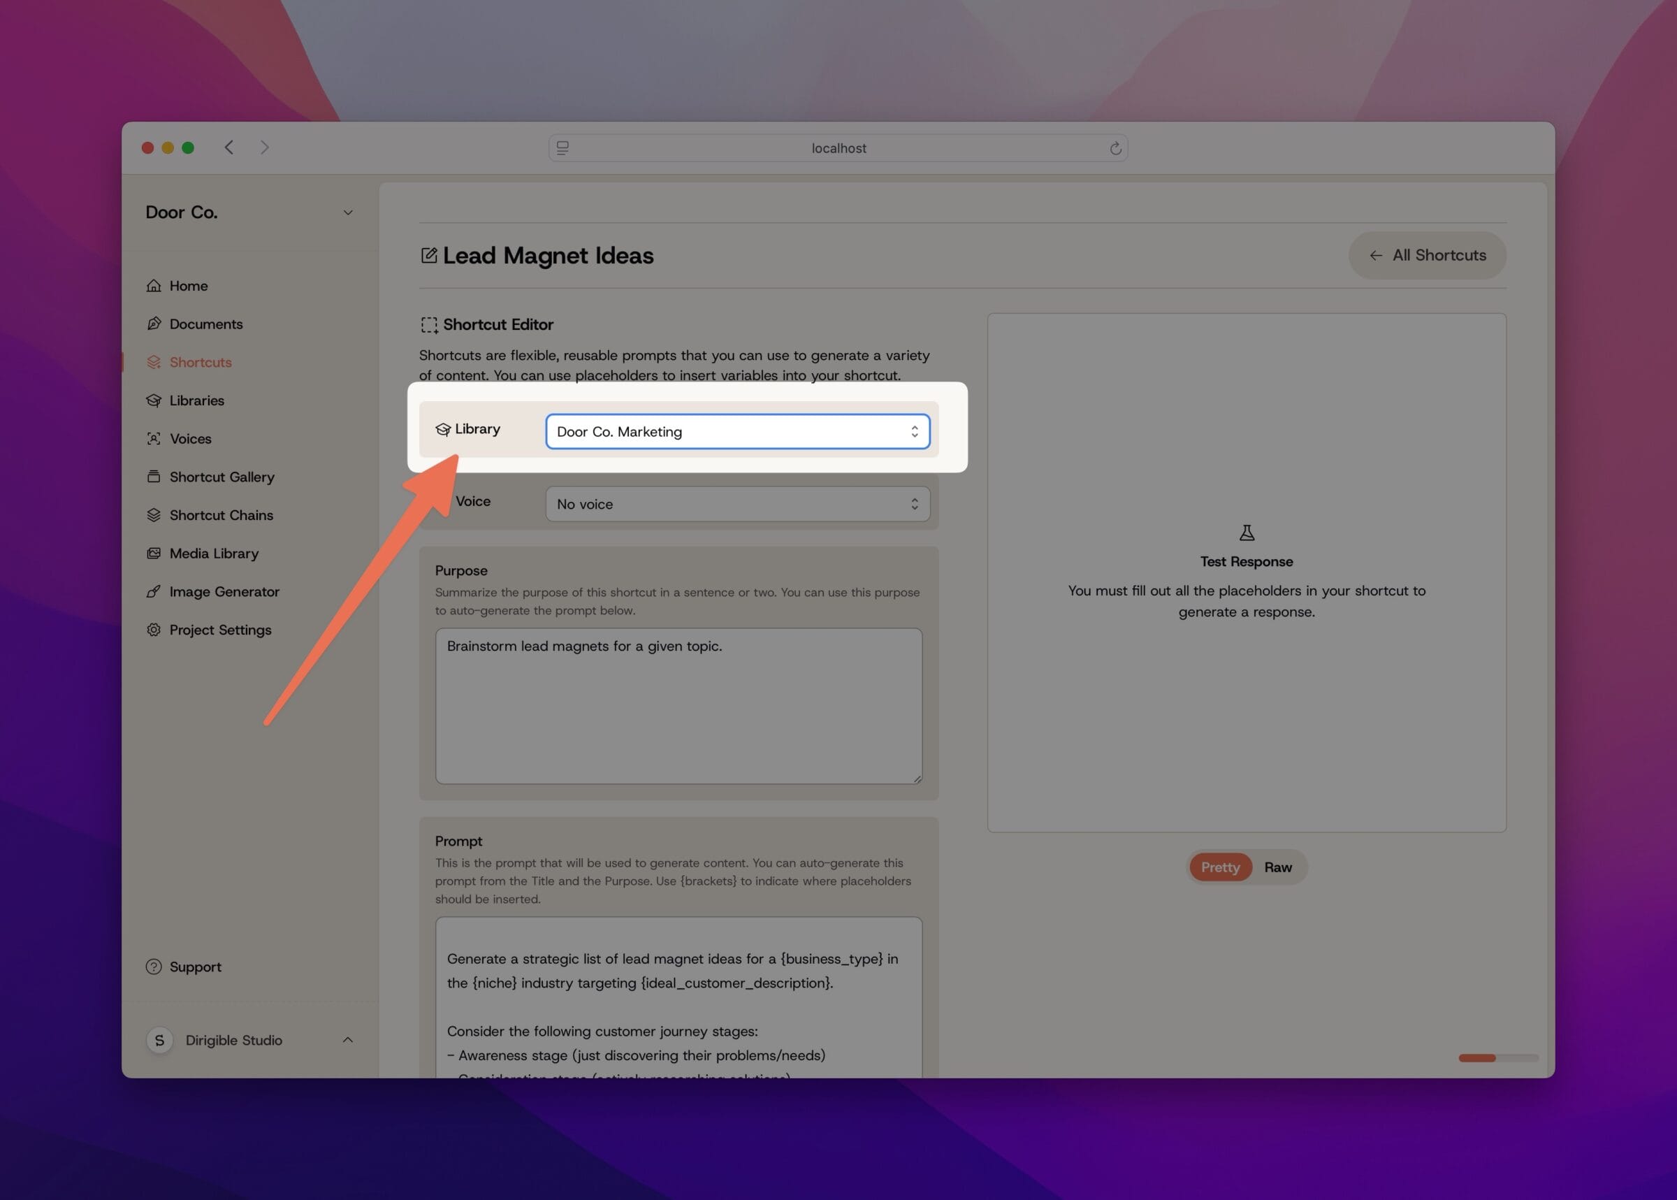Click the Image Generator icon
1677x1200 pixels.
[153, 591]
